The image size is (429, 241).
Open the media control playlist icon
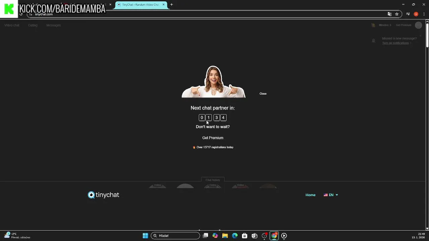coord(408,14)
